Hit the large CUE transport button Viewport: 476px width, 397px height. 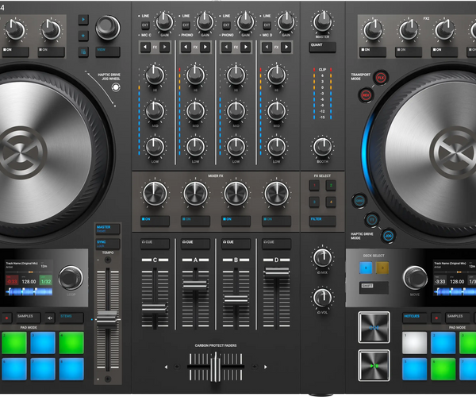374,327
